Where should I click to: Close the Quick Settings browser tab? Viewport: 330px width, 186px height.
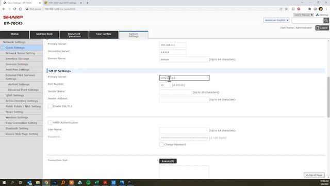coord(40,3)
